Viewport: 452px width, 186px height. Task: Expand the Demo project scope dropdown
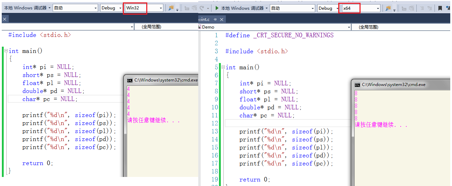click(x=275, y=27)
